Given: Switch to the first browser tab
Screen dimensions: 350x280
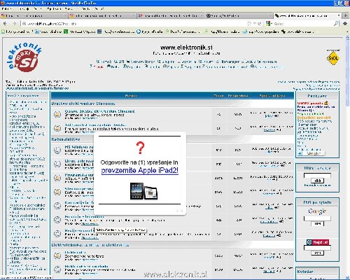Looking at the screenshot, I should (34, 15).
